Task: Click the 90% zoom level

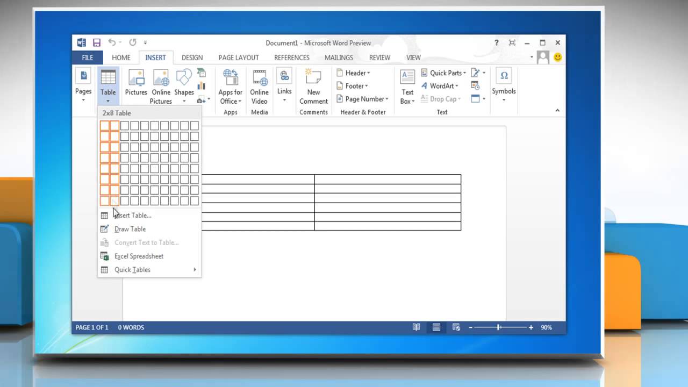Action: tap(546, 327)
